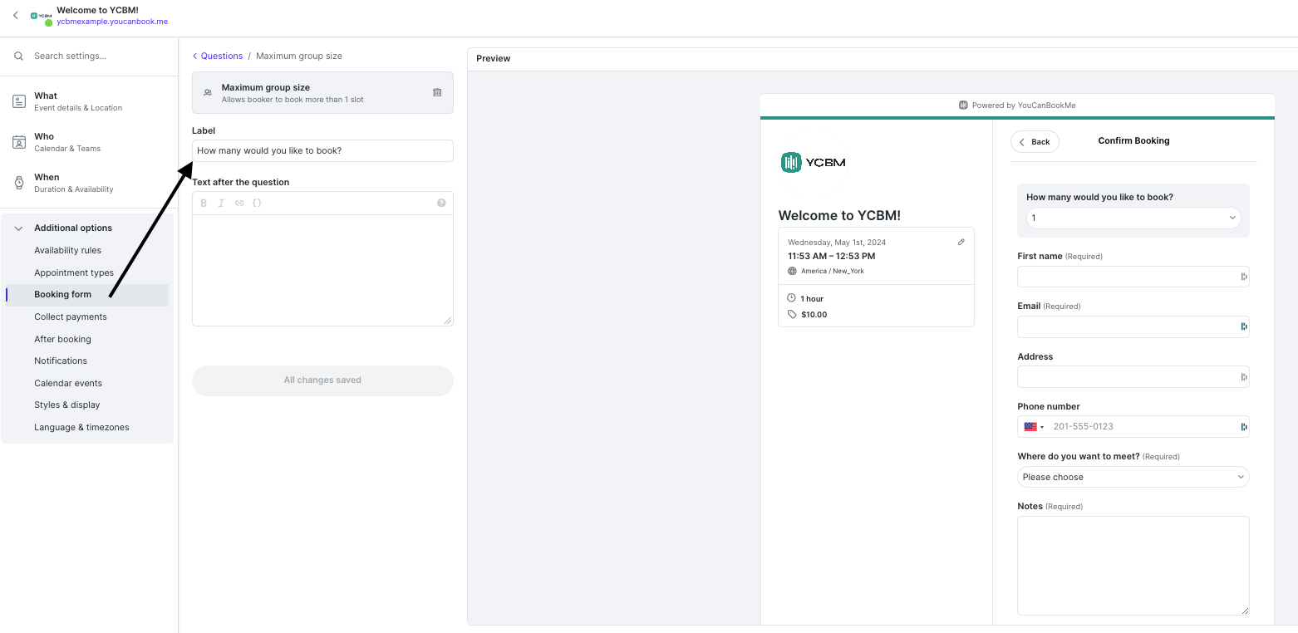Toggle bold formatting in text editor

(x=204, y=204)
